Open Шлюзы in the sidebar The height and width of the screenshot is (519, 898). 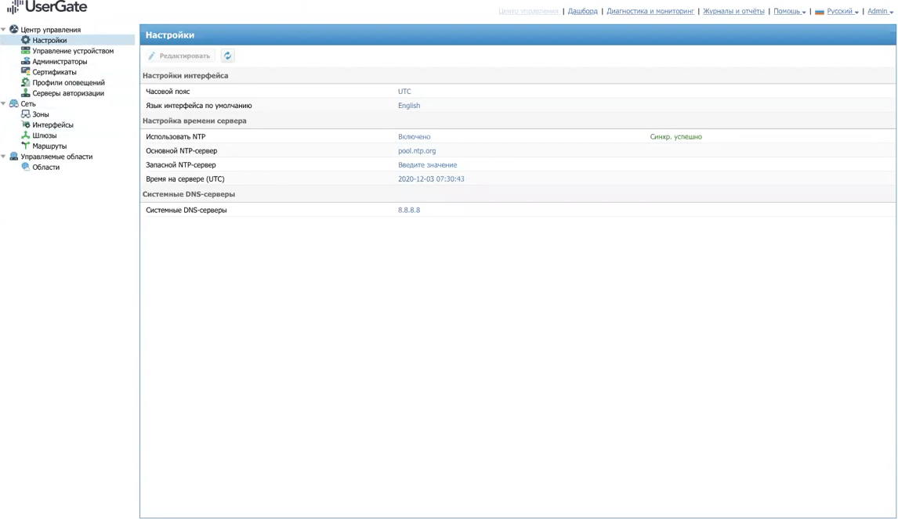[x=44, y=135]
